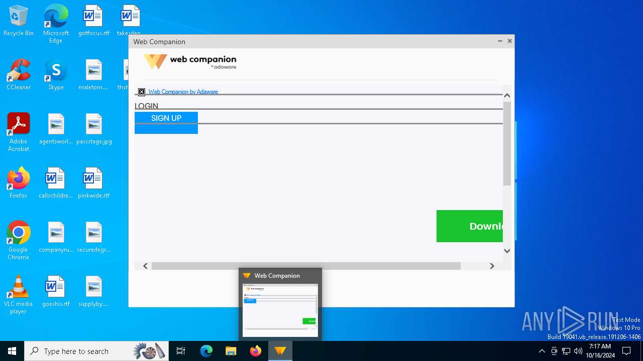This screenshot has height=361, width=643.
Task: Minimize the Web Companion window
Action: tap(500, 41)
